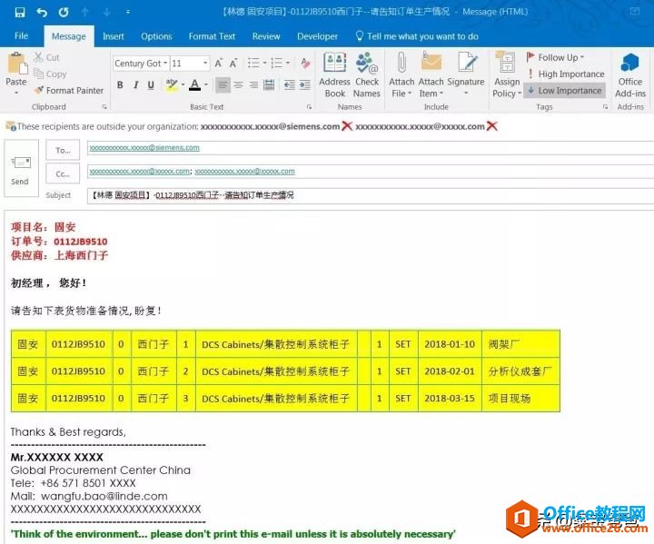Image resolution: width=654 pixels, height=544 pixels.
Task: Select the Message ribbon tab
Action: 69,36
